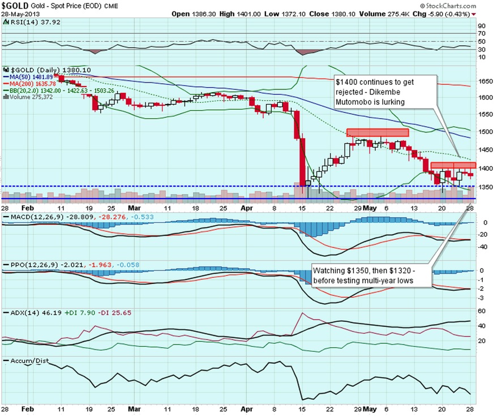Click the May label on bottom date axis

(x=370, y=408)
